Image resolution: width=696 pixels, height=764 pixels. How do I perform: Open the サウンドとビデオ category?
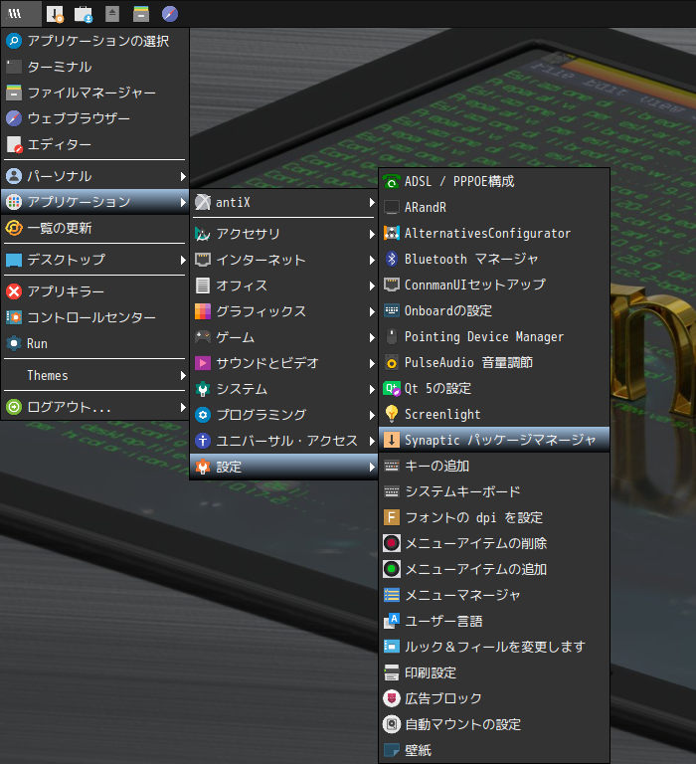tap(284, 363)
